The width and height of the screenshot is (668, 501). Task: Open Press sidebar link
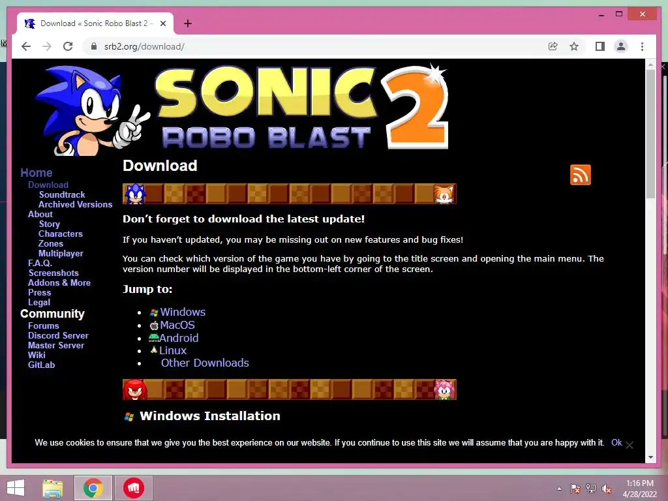pos(39,293)
